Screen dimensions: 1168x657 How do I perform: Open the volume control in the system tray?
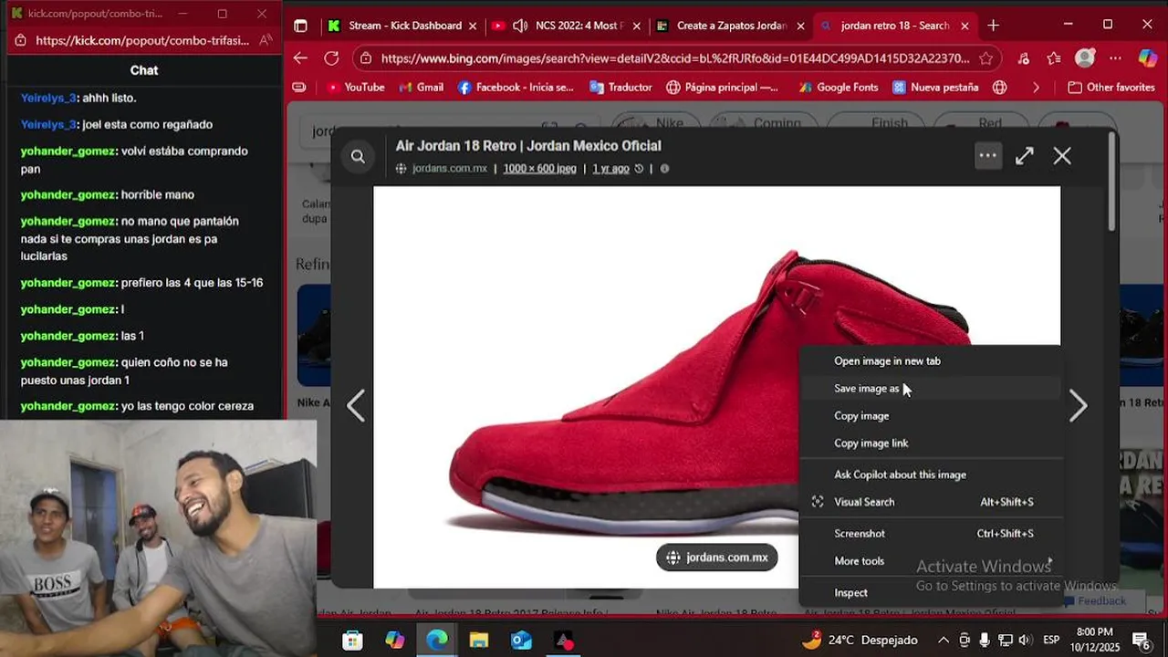pos(1025,640)
